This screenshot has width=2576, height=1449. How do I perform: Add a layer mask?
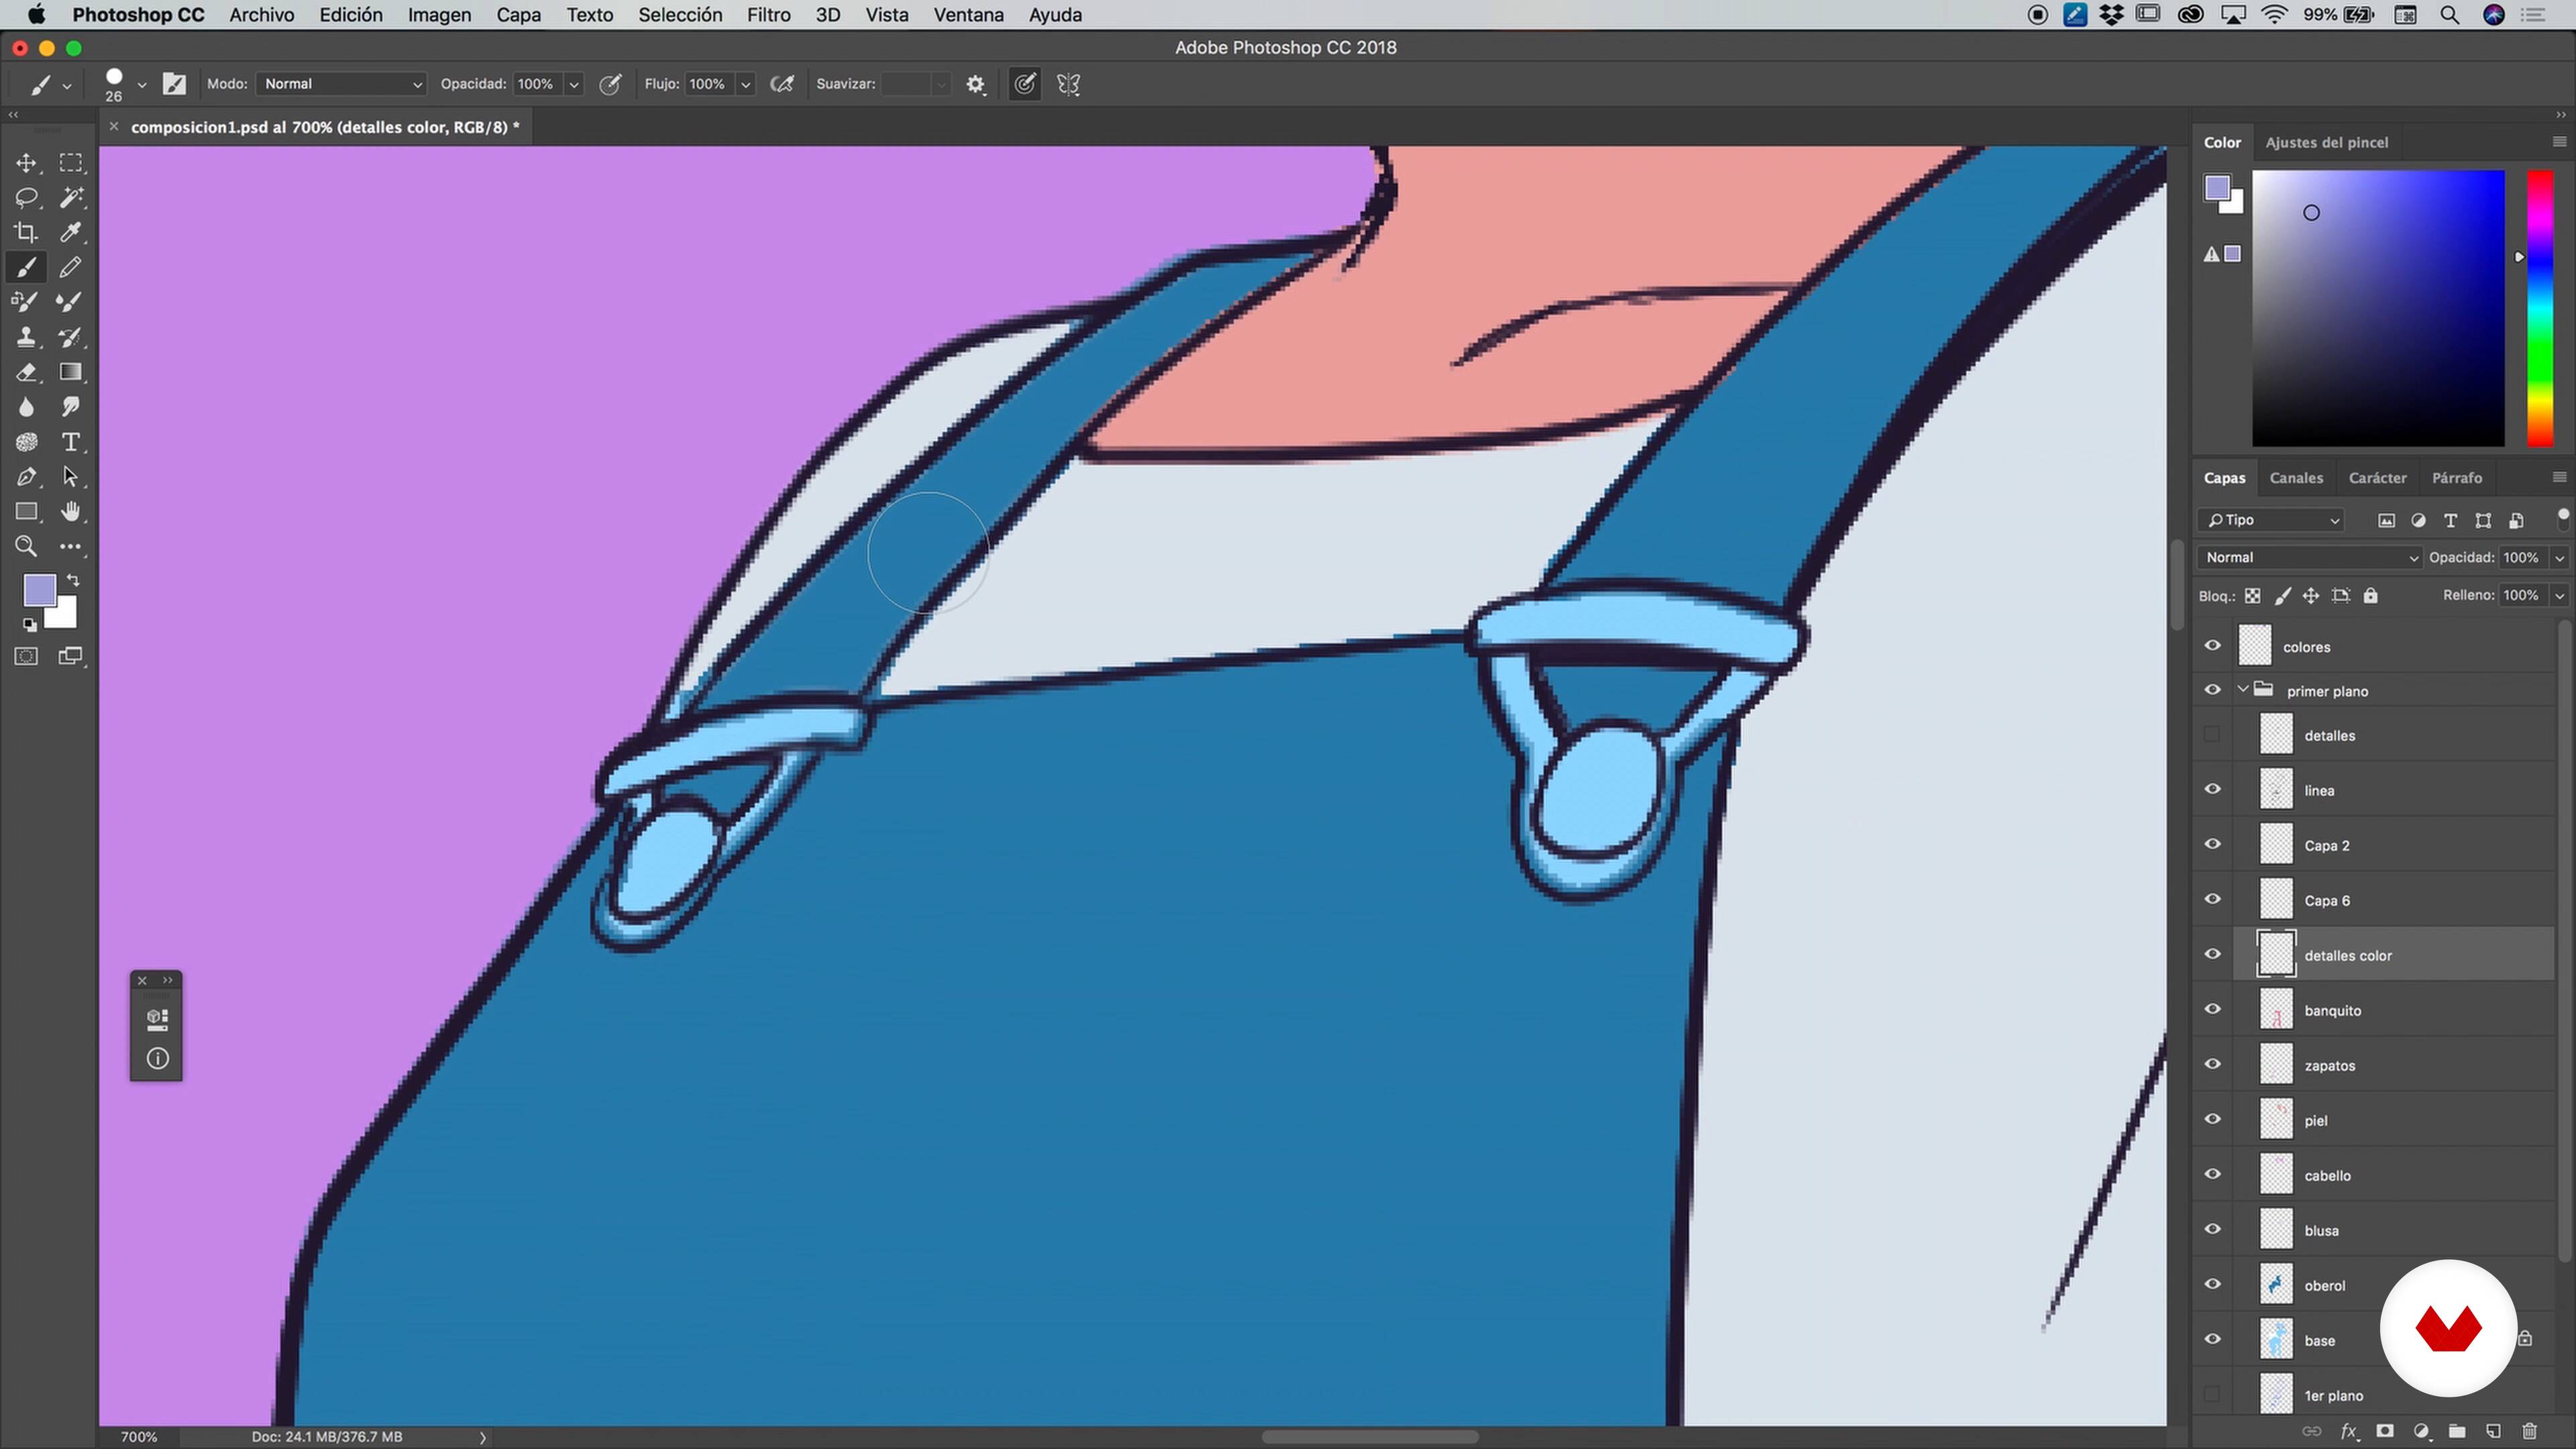click(2385, 1431)
